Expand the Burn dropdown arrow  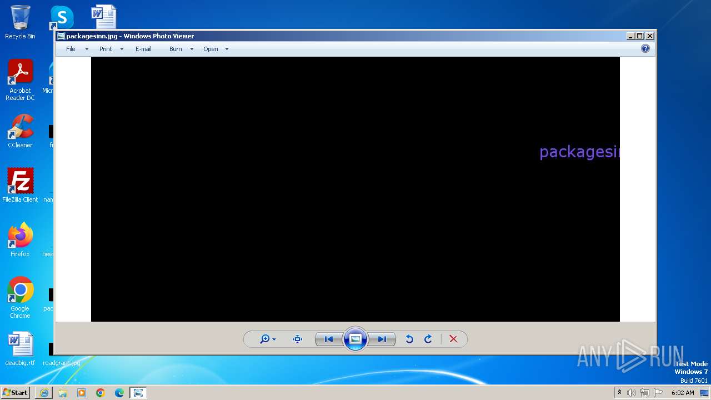click(x=192, y=49)
